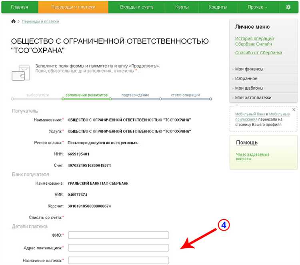The width and height of the screenshot is (300, 265).
Task: Focus the Назначение платежа field
Action: pyautogui.click(x=118, y=261)
